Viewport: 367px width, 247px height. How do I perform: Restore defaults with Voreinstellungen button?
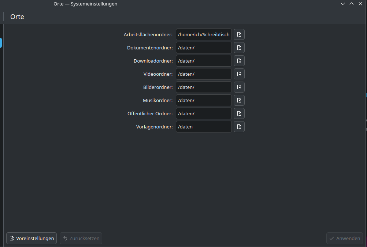pos(31,238)
